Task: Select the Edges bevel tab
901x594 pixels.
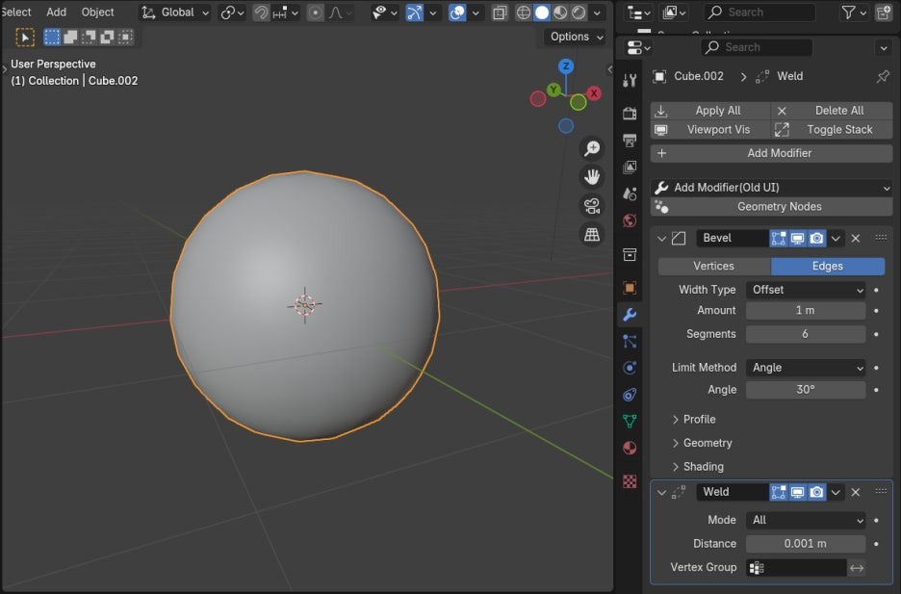Action: point(828,267)
